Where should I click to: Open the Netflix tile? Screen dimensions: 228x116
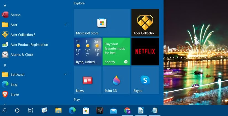(x=145, y=51)
